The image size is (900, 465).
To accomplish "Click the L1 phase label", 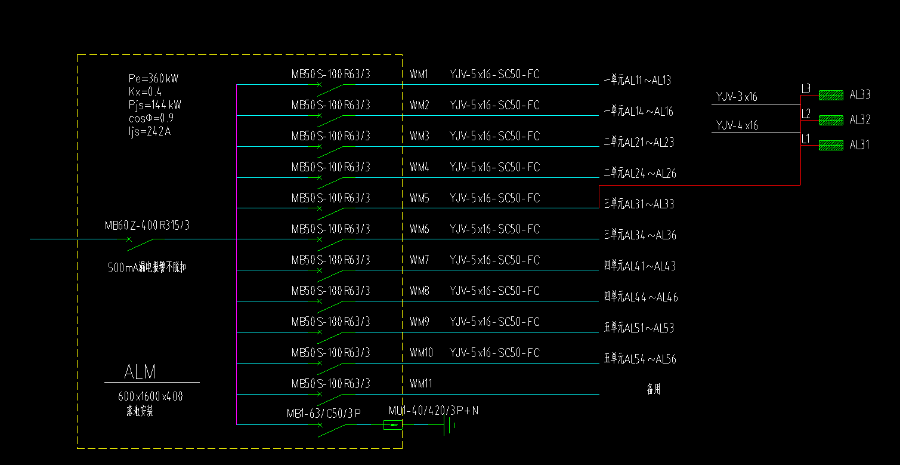I will click(x=806, y=139).
